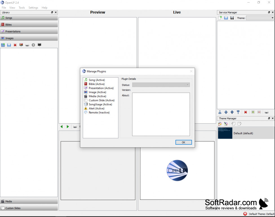Expand the Presentations section in Library

[29, 31]
